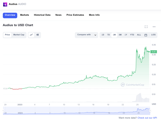This screenshot has width=161, height=120.
Task: Toggle the Market Cap chart view
Action: tap(19, 35)
